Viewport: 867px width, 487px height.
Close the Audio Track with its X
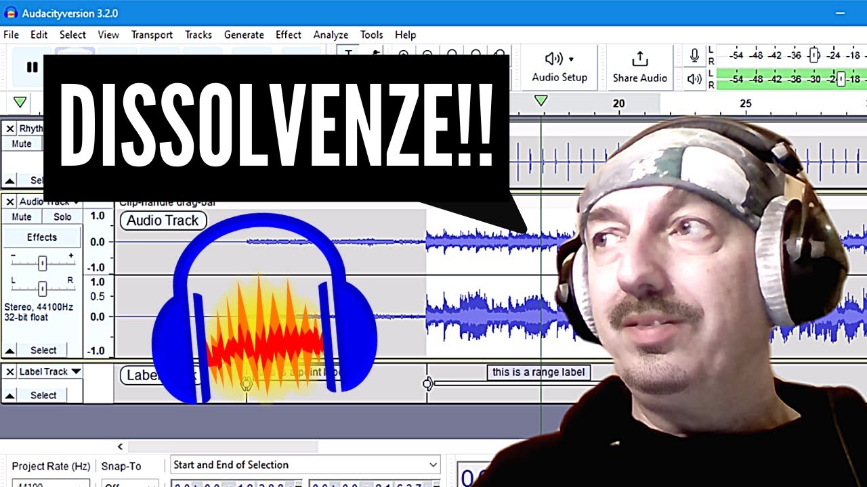[10, 202]
